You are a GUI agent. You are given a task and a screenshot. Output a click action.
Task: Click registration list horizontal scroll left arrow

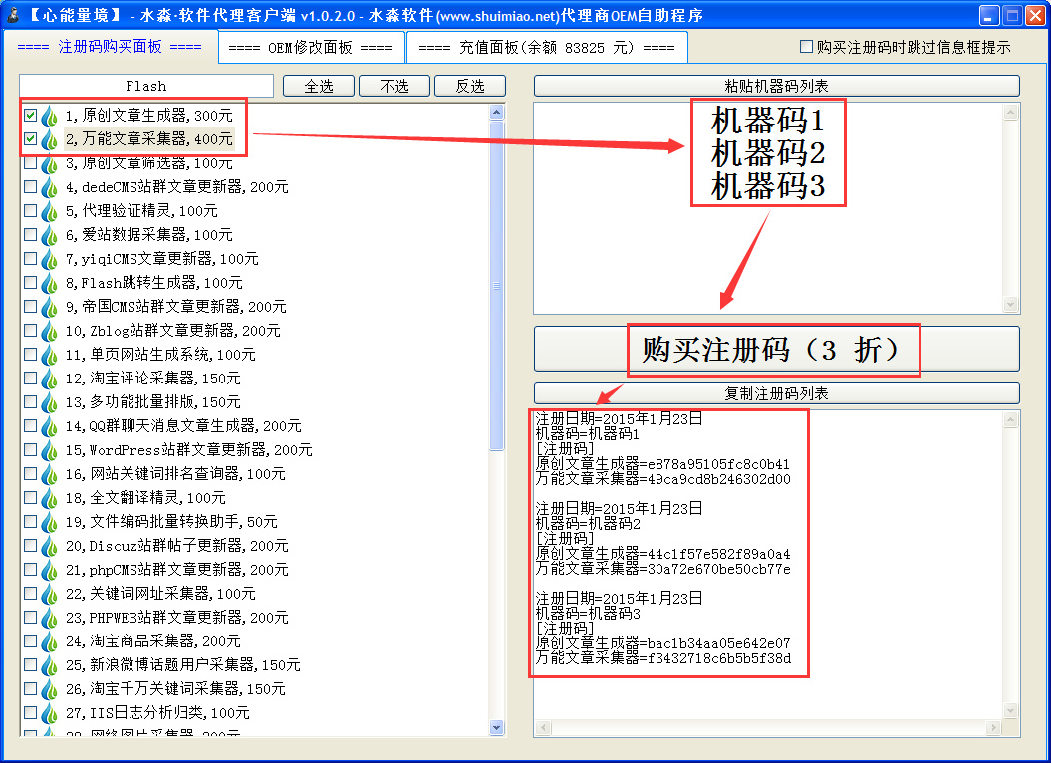coord(544,728)
